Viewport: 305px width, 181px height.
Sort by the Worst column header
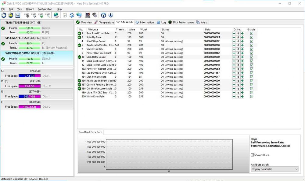[149, 29]
